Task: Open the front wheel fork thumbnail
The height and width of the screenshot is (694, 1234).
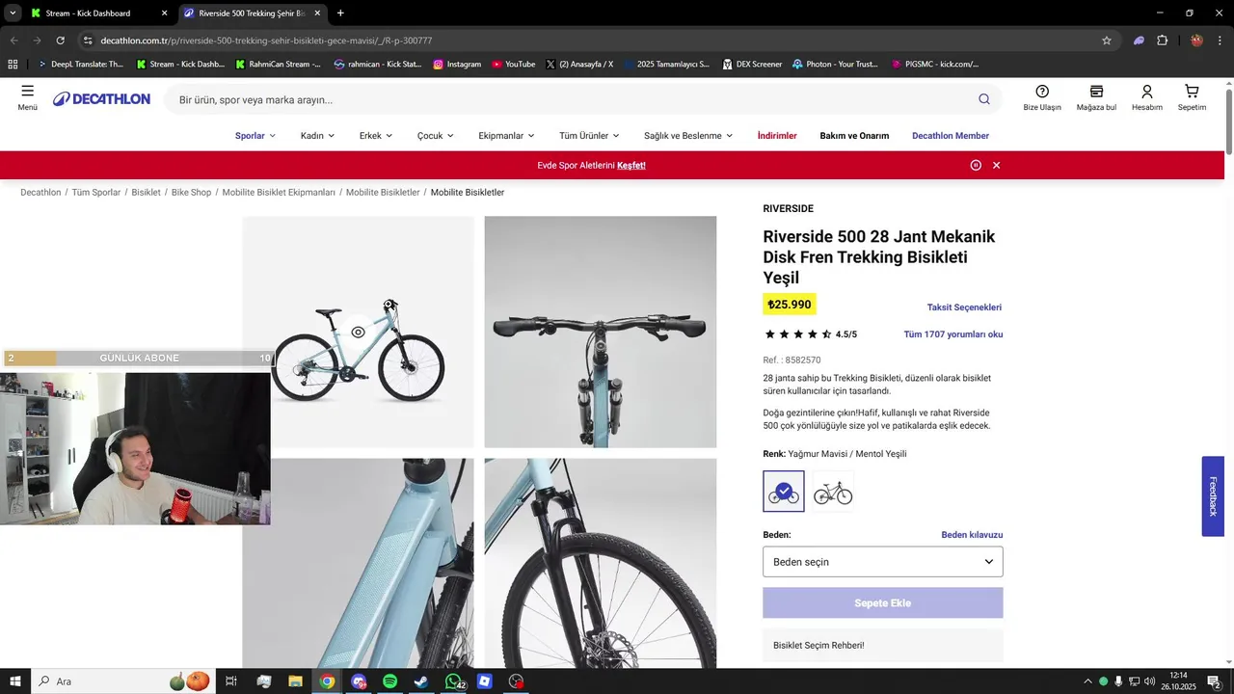Action: (x=601, y=563)
